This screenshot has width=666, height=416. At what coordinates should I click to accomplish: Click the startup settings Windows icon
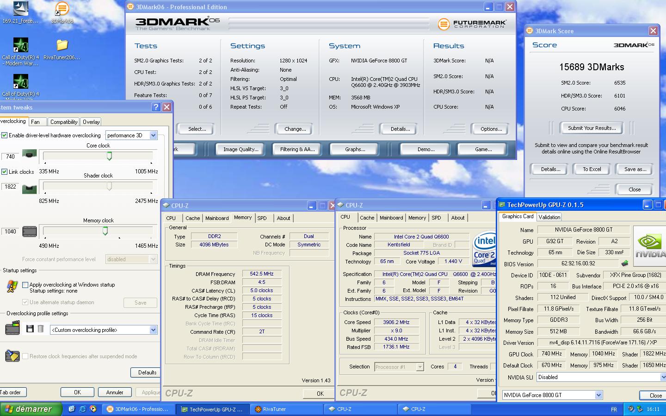[x=12, y=287]
